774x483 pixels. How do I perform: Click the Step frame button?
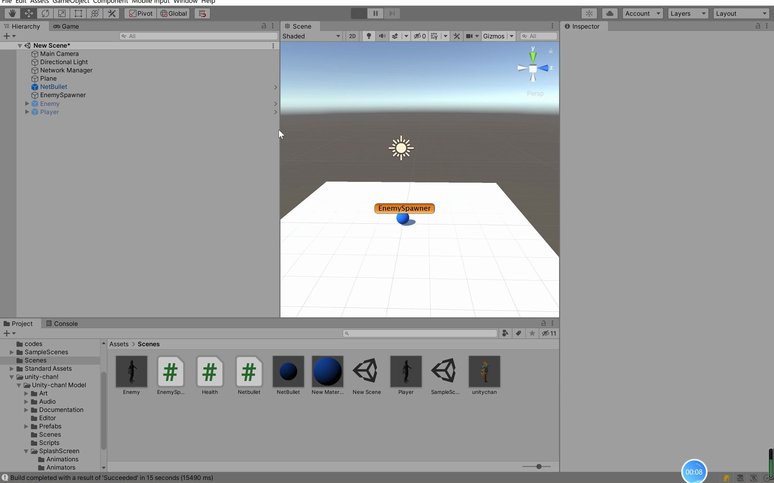point(392,13)
